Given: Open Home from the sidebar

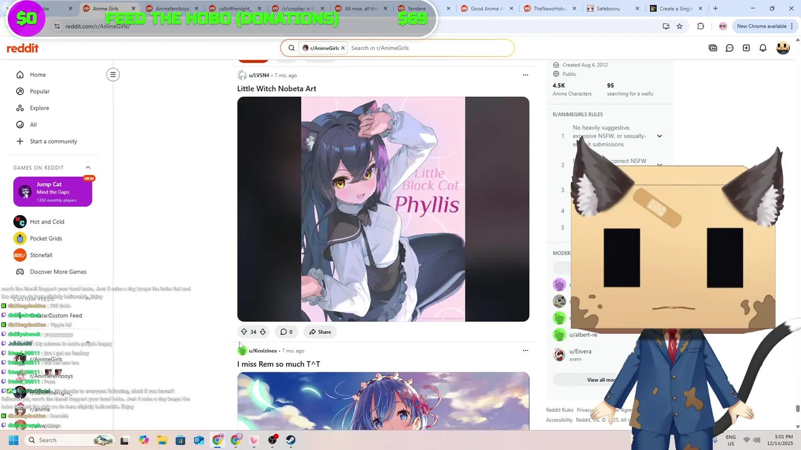Looking at the screenshot, I should pyautogui.click(x=38, y=75).
